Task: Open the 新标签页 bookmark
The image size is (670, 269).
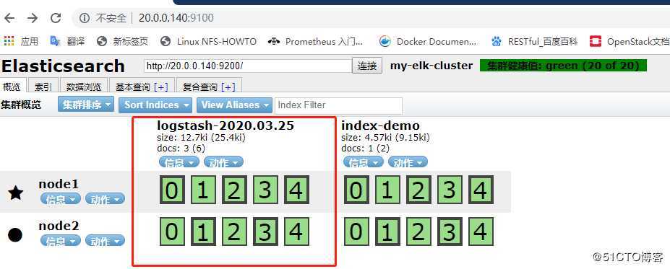Action: [123, 41]
